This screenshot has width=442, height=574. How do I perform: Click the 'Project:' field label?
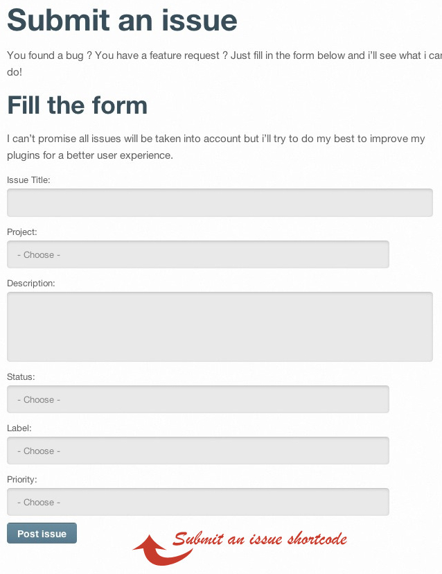pos(21,232)
